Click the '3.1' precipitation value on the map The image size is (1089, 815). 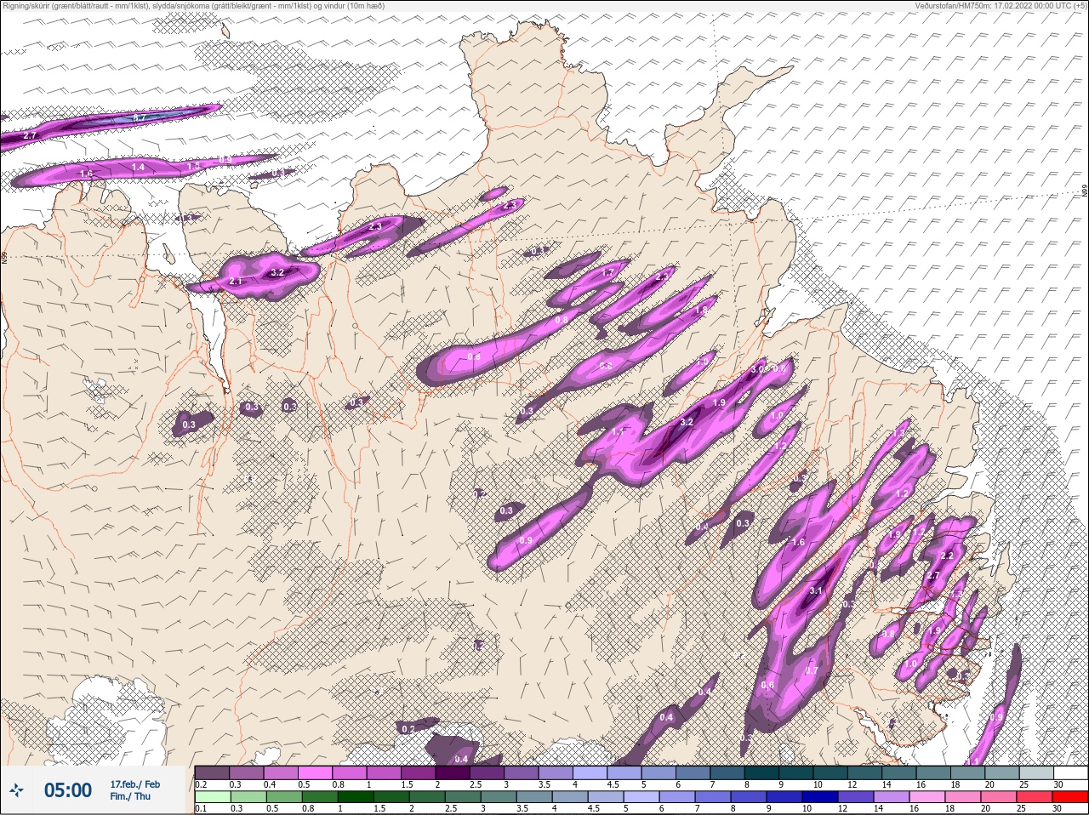click(817, 590)
